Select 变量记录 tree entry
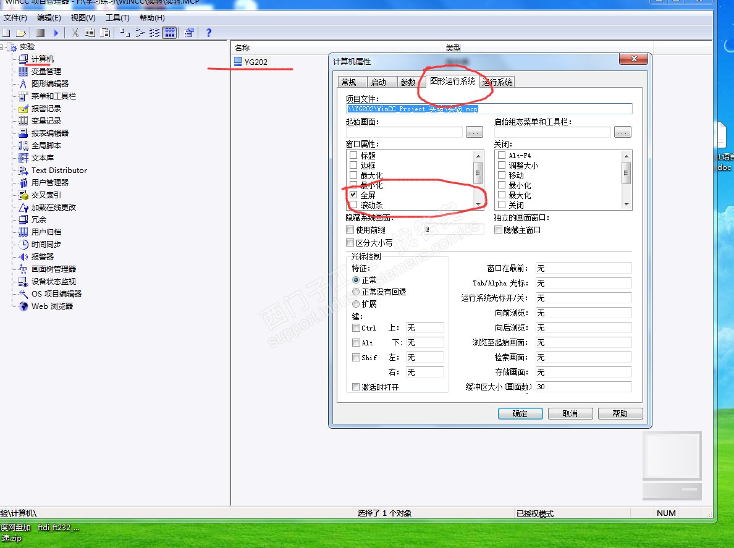 pyautogui.click(x=46, y=120)
